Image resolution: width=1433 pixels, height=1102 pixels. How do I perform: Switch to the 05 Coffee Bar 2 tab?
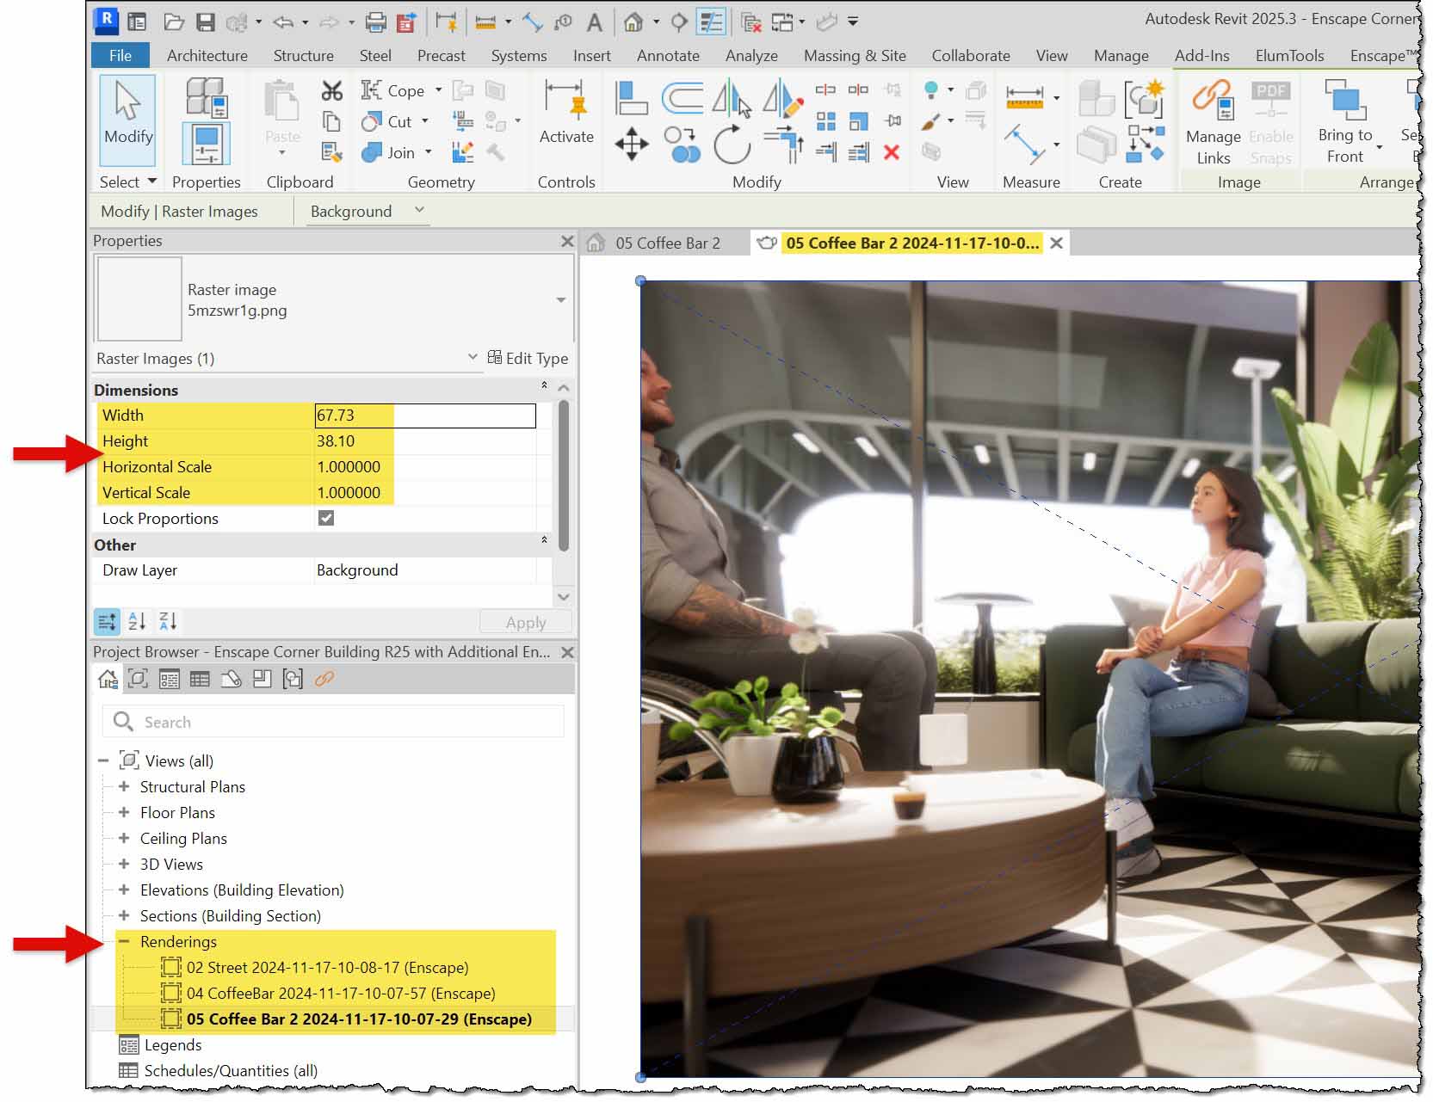[x=670, y=243]
